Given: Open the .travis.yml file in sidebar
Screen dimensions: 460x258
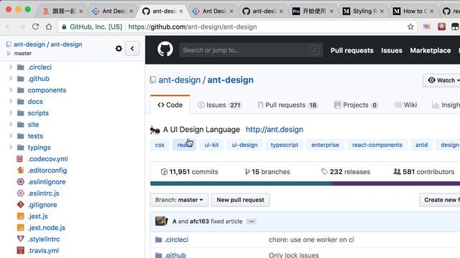Looking at the screenshot, I should (x=43, y=251).
